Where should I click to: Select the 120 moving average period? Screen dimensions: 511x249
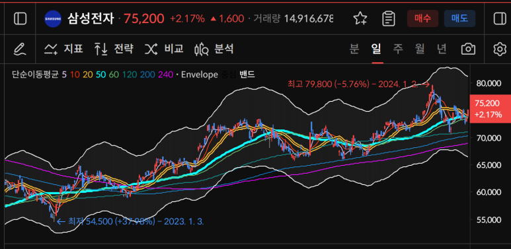click(x=130, y=75)
